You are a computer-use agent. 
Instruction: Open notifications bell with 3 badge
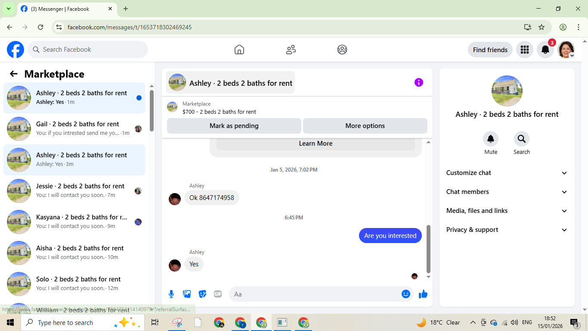click(x=545, y=50)
